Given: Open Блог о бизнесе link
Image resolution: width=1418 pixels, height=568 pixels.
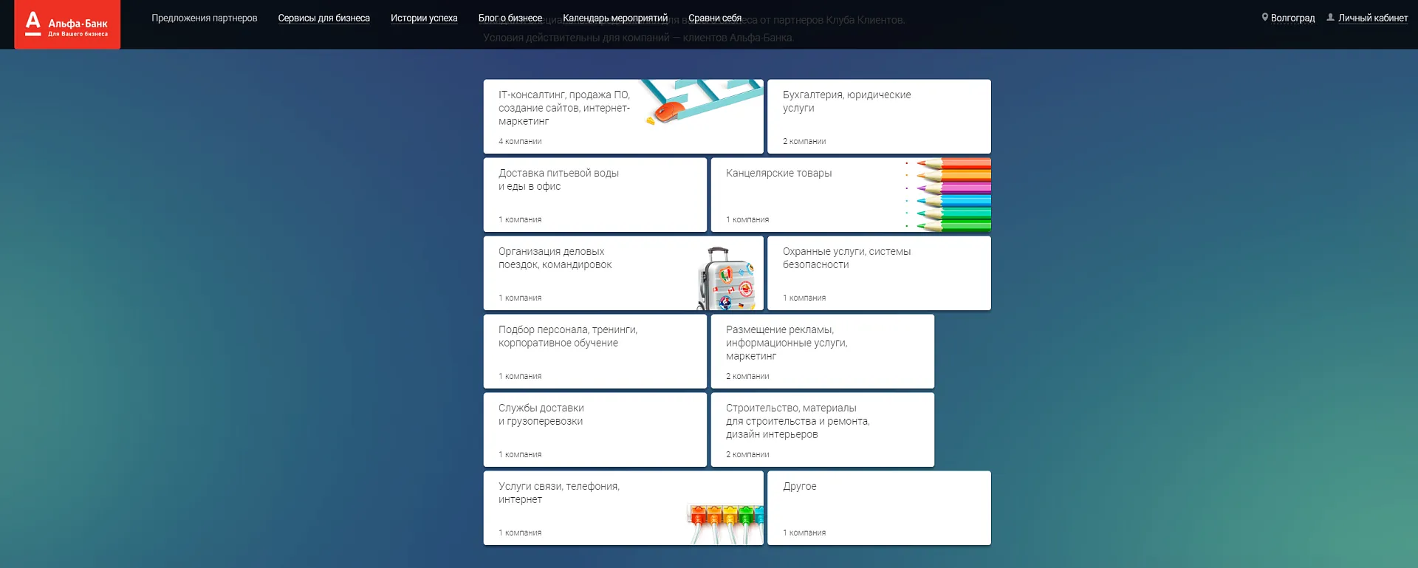Looking at the screenshot, I should (x=510, y=18).
